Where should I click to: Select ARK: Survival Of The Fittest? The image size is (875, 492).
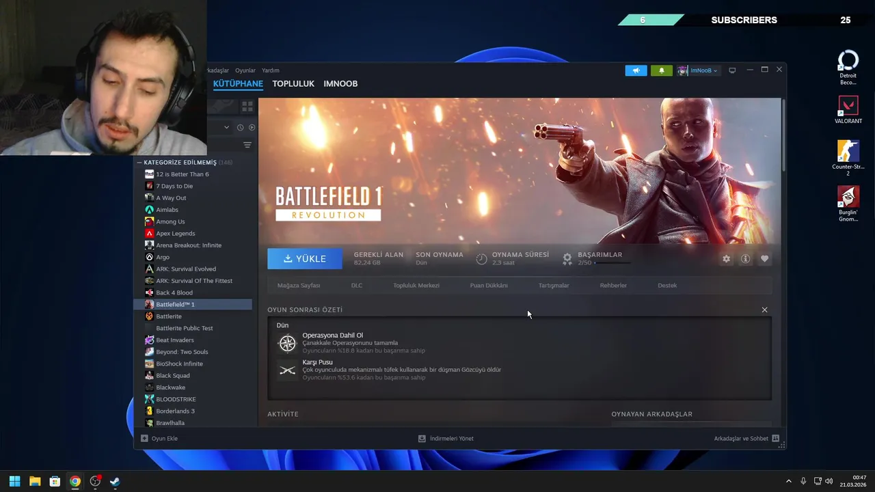[x=193, y=281]
